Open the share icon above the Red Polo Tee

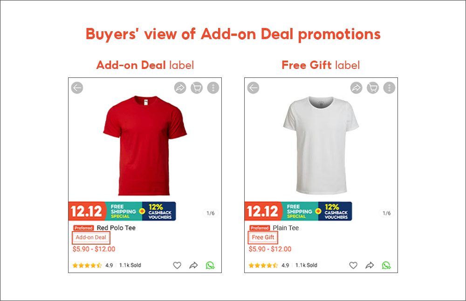click(180, 88)
